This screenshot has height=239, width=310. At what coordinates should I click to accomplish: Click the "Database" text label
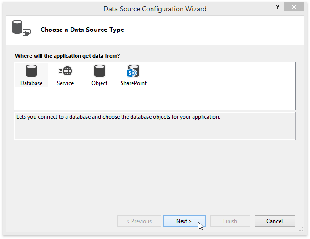click(31, 83)
